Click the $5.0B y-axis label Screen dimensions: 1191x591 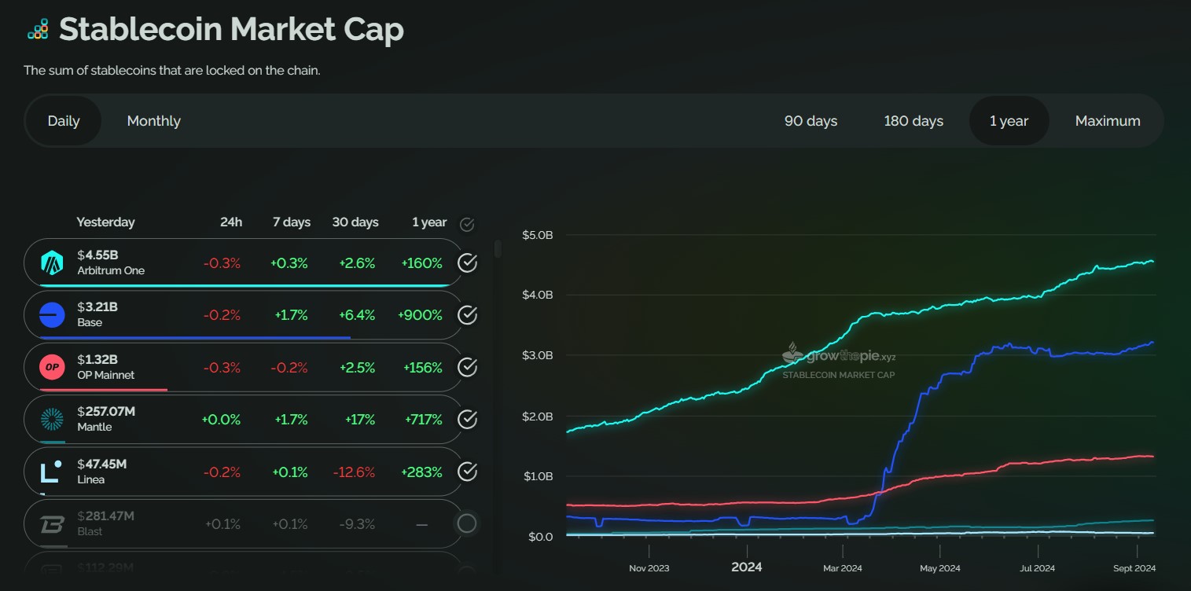(539, 234)
